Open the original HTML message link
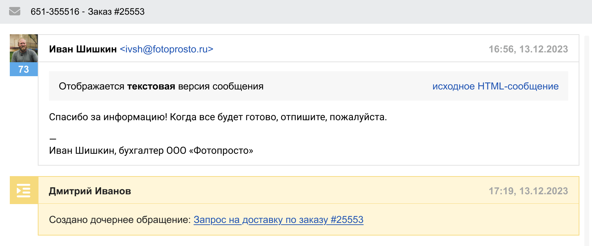The width and height of the screenshot is (592, 246). [x=495, y=86]
